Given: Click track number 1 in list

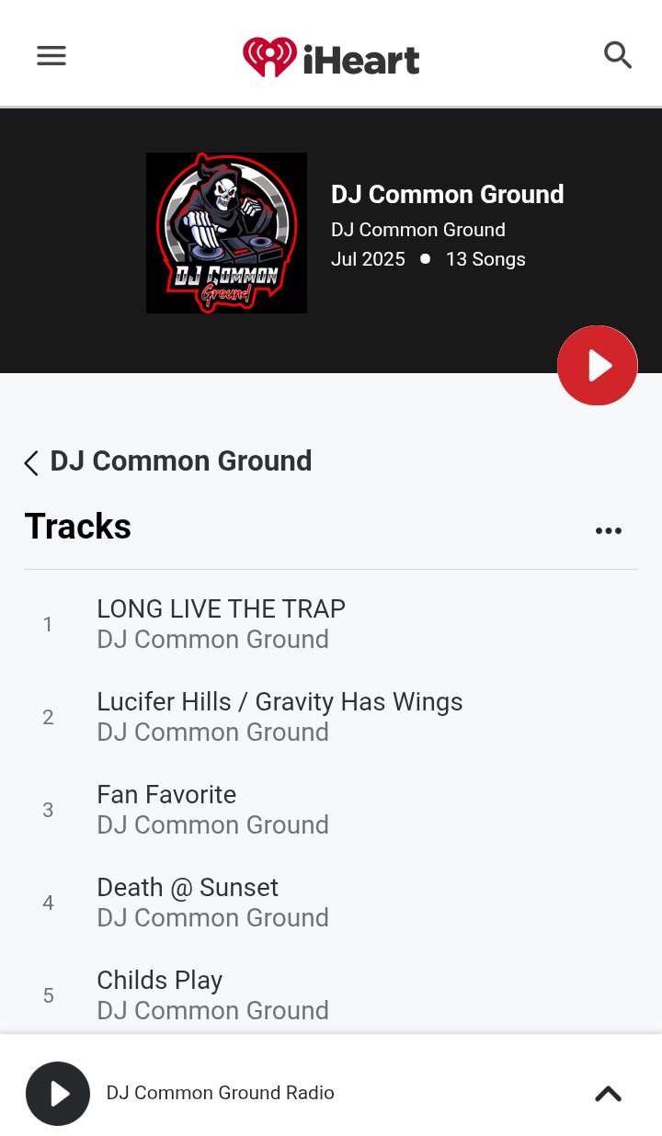Looking at the screenshot, I should 48,625.
